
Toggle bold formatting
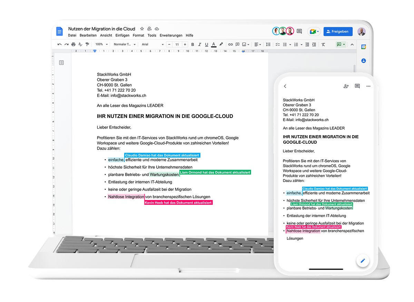tap(193, 44)
